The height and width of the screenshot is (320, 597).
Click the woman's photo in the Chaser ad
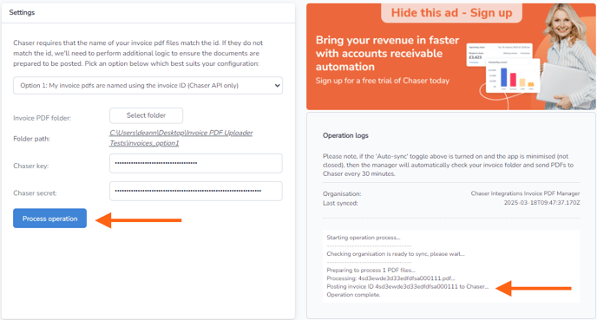567,56
